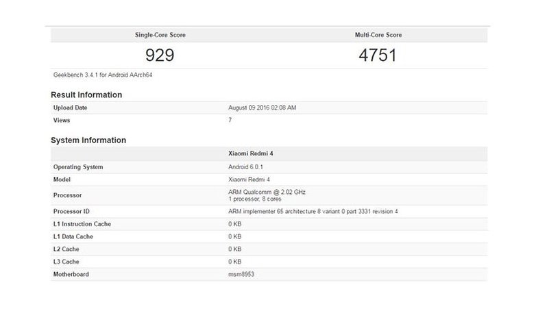Click the Geekbench 3.4.1 for Android AArch64 text

(x=103, y=75)
